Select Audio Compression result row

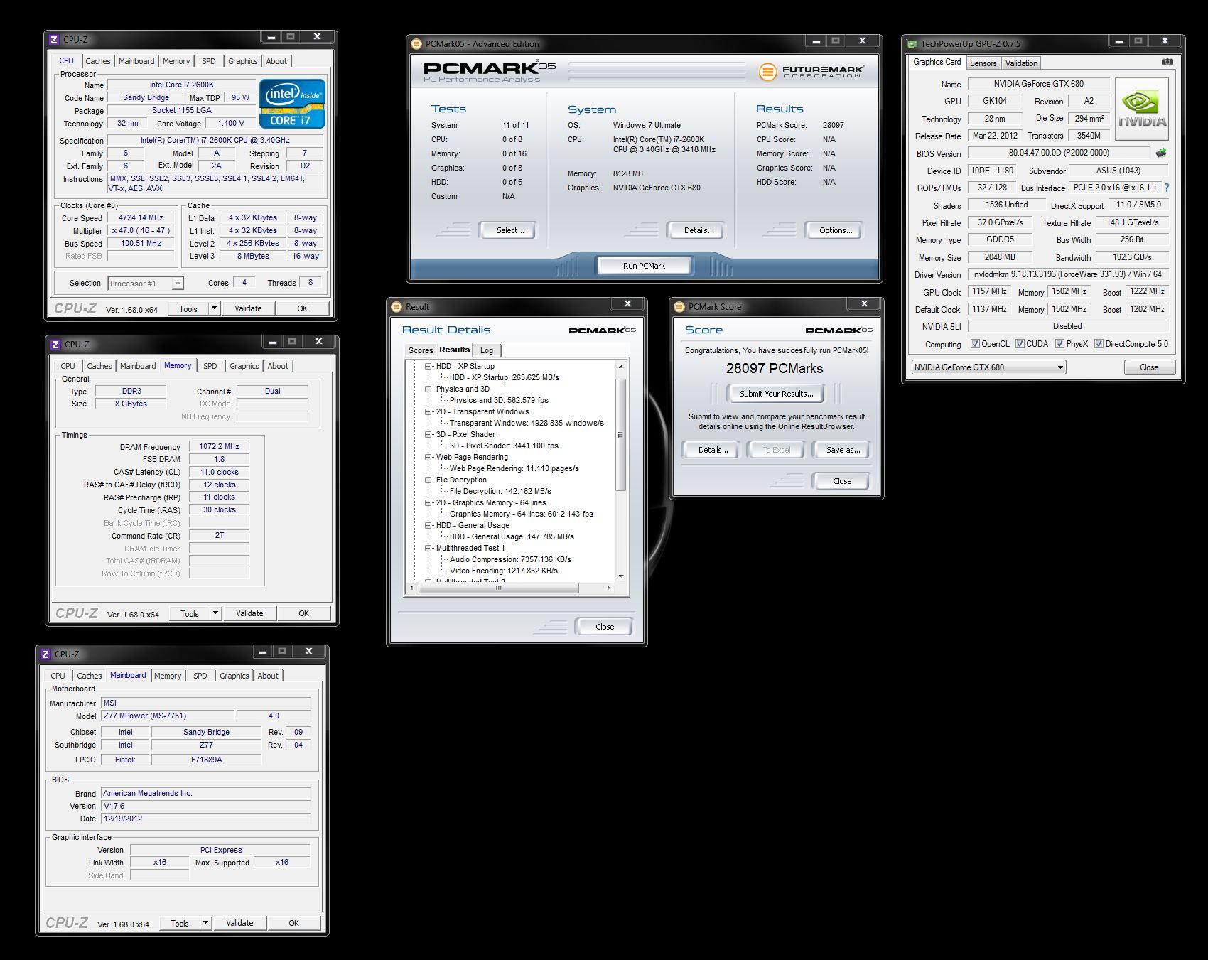tap(510, 559)
